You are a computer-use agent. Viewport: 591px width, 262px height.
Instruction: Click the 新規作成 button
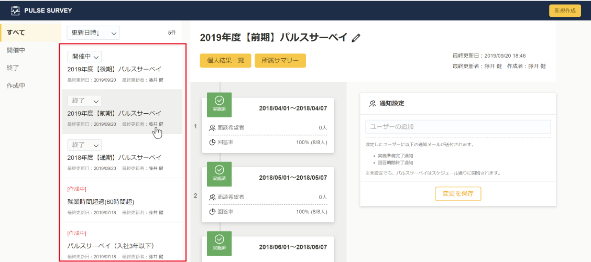tap(565, 11)
